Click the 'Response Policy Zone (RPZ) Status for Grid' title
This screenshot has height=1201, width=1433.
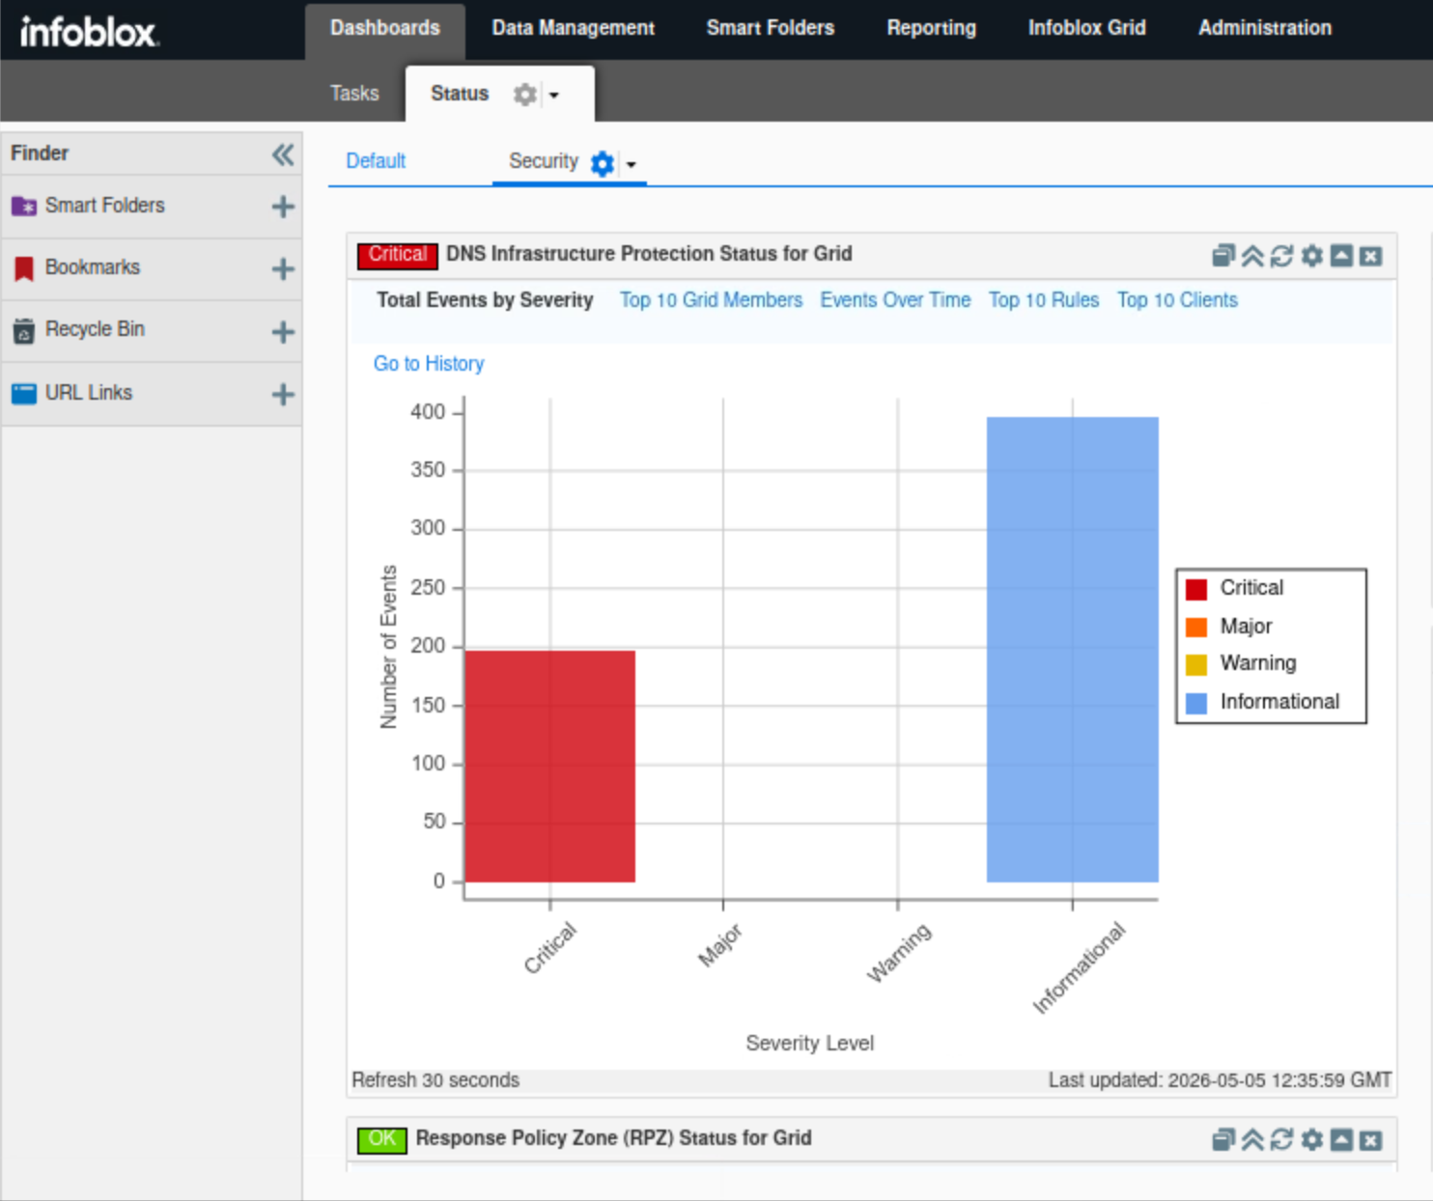[614, 1138]
